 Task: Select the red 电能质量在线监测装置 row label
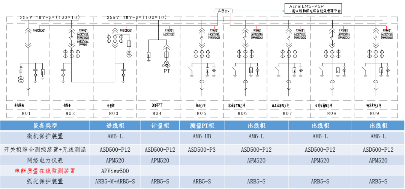tap(45, 171)
